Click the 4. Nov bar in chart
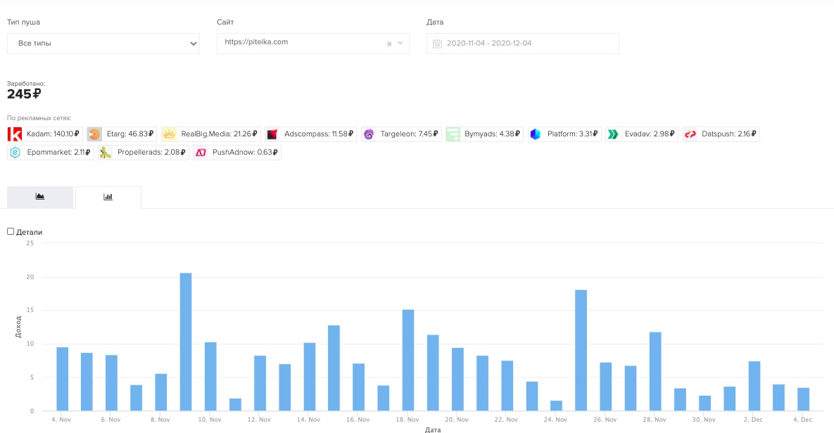 [x=62, y=379]
